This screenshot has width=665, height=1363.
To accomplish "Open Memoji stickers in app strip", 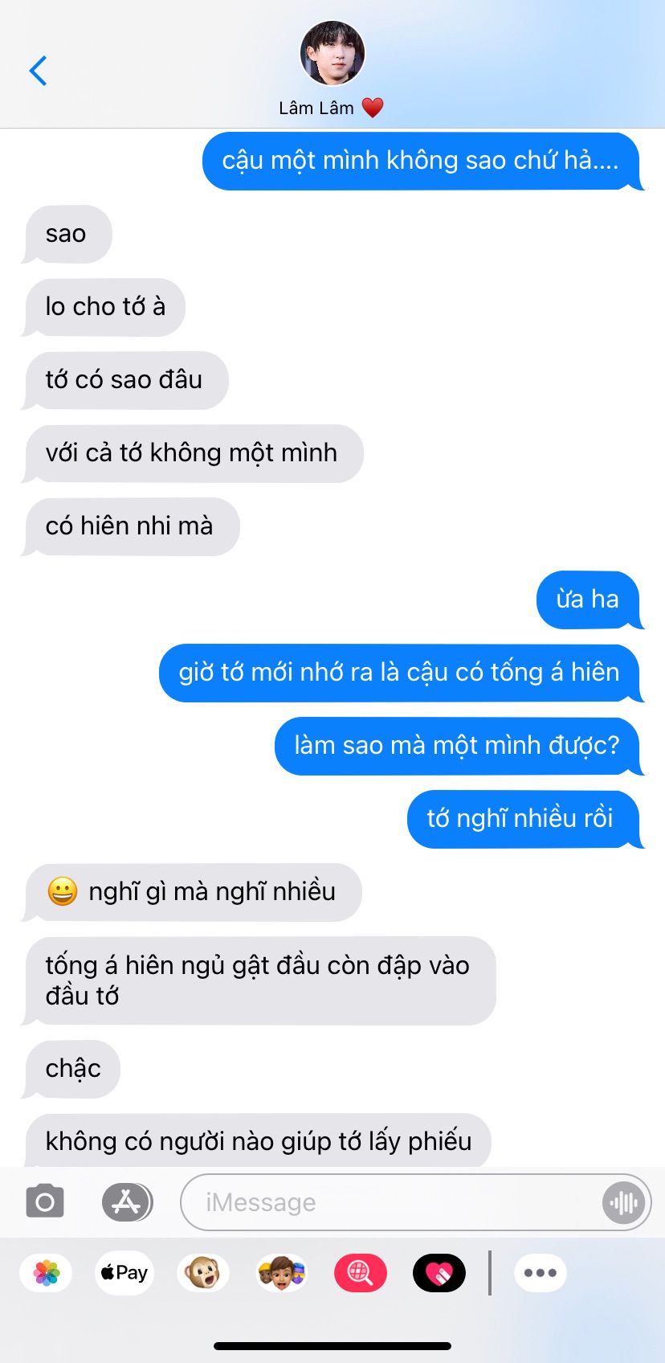I will pyautogui.click(x=282, y=1273).
